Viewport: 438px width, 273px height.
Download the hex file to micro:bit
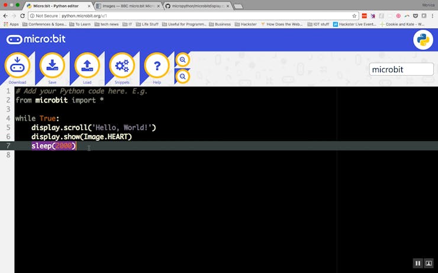pos(17,65)
